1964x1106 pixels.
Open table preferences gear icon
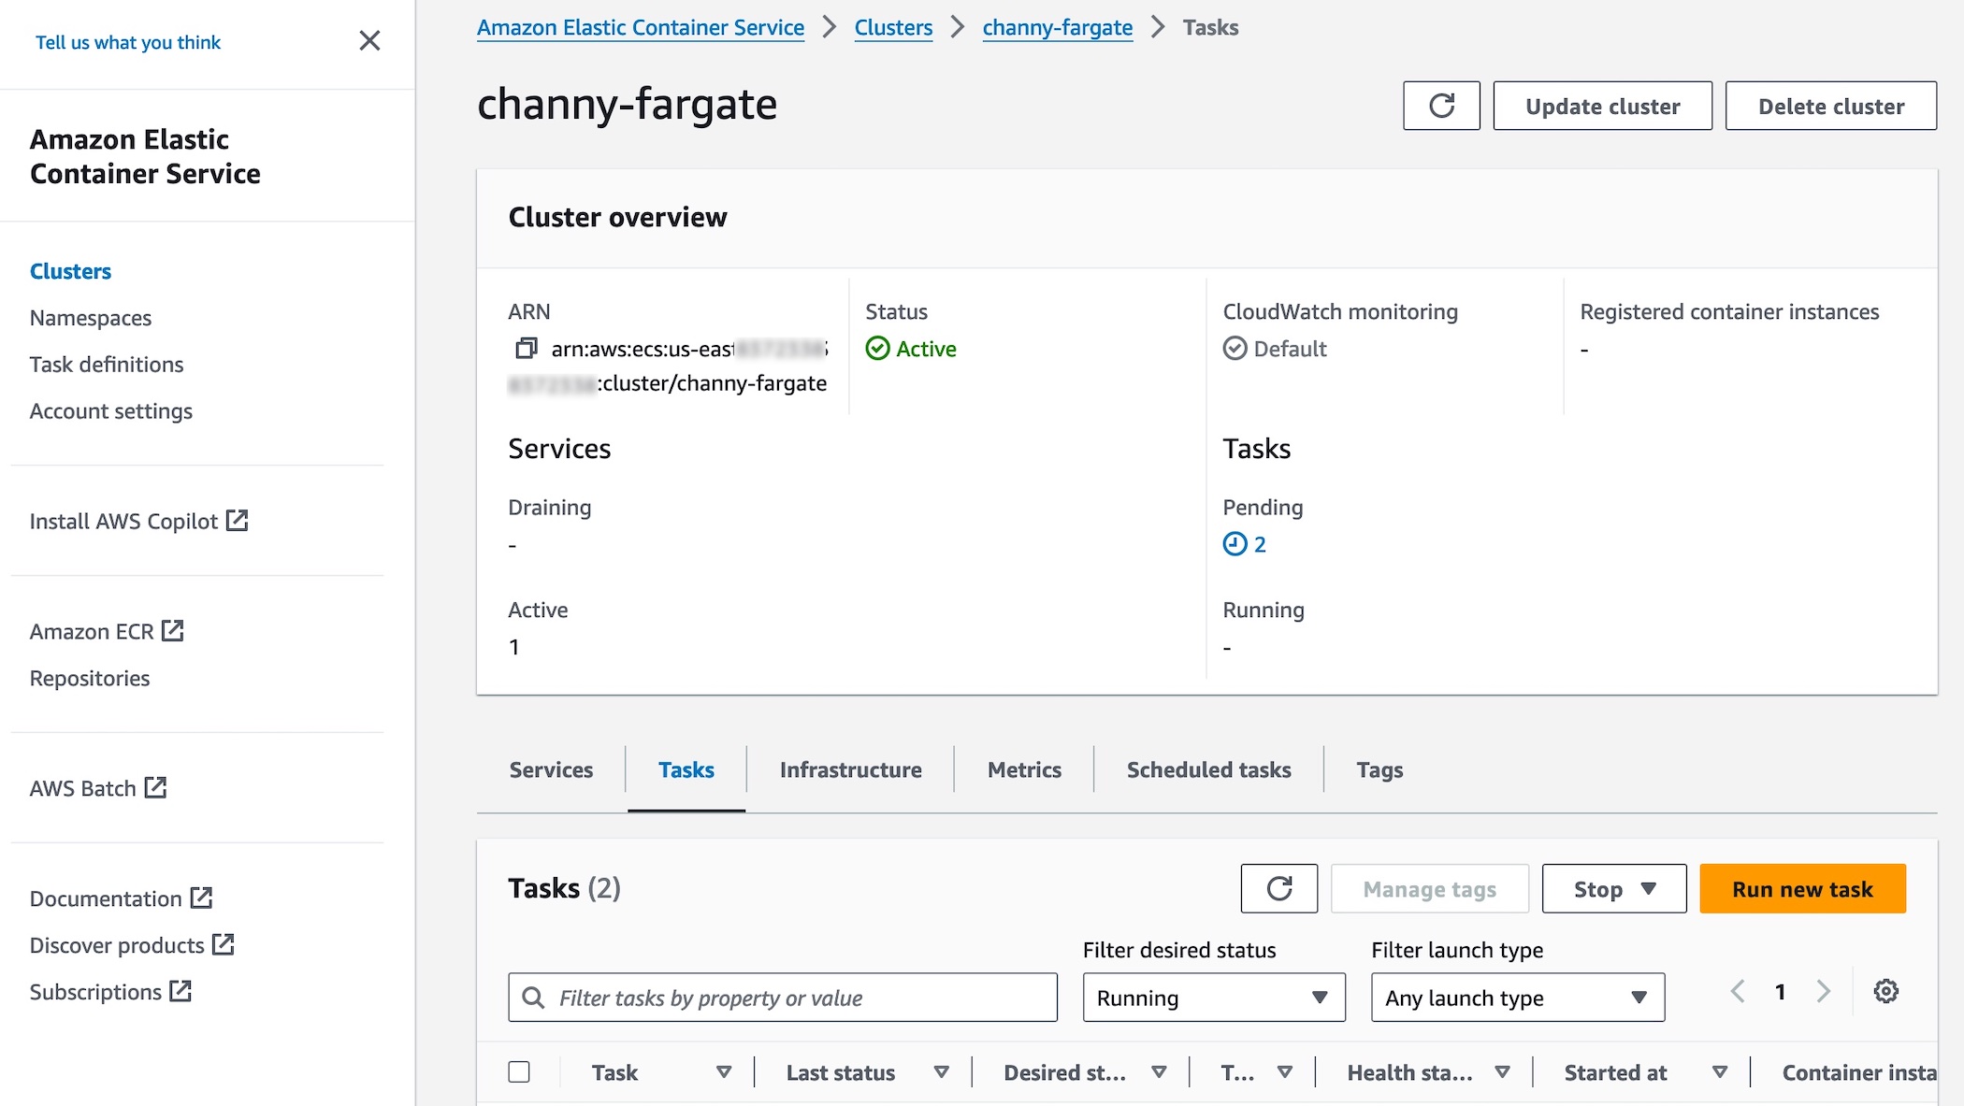click(x=1885, y=991)
